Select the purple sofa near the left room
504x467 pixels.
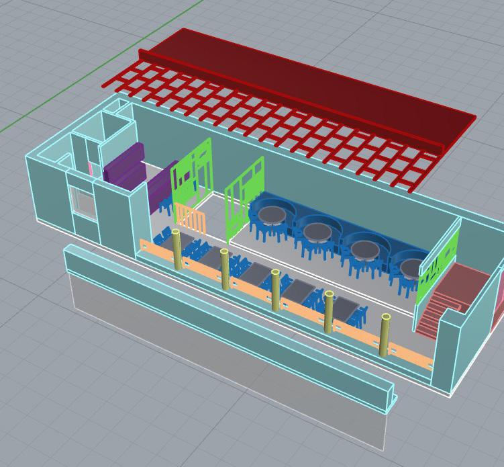(125, 167)
